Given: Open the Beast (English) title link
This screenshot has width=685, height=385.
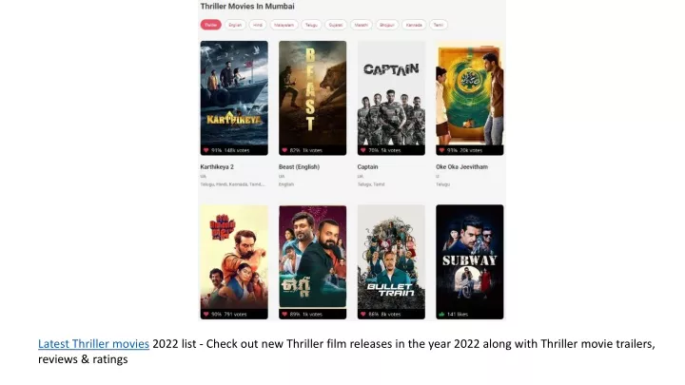Looking at the screenshot, I should pyautogui.click(x=300, y=166).
